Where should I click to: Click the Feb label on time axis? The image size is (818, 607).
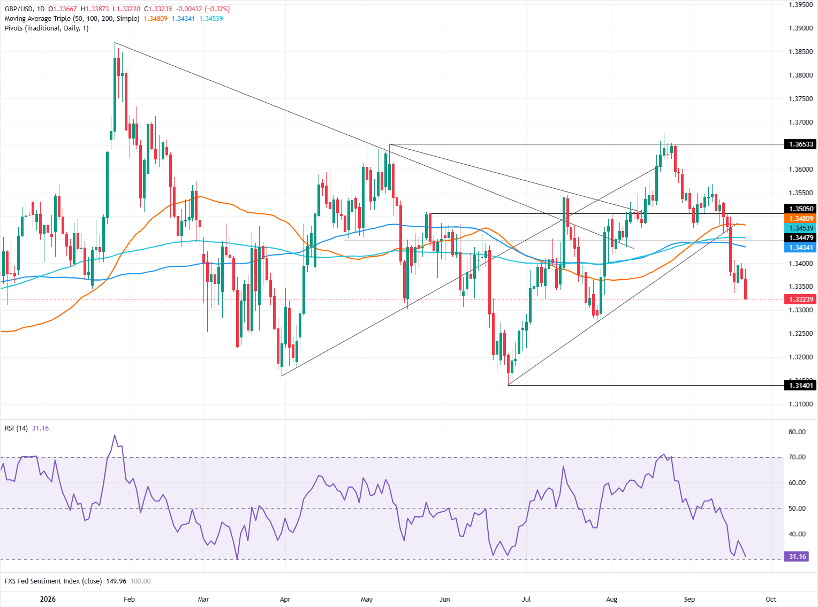[129, 600]
